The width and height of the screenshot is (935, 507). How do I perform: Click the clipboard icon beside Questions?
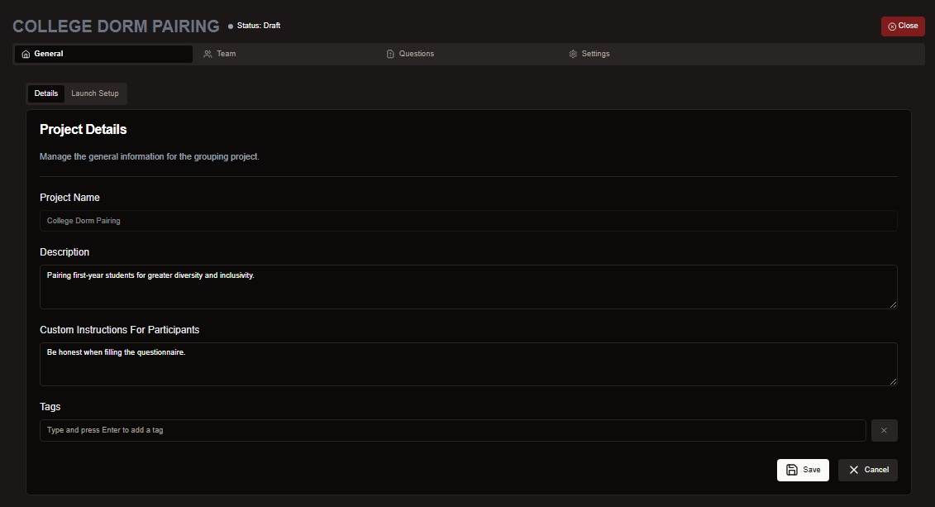click(390, 55)
